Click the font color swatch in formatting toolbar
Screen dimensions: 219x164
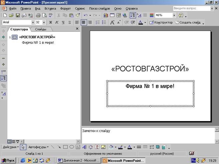[x=140, y=22]
